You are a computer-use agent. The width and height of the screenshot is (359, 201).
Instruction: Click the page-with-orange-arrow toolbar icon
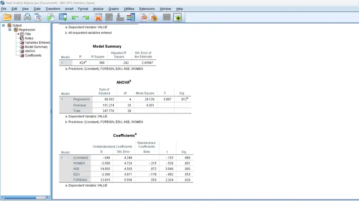click(x=154, y=17)
